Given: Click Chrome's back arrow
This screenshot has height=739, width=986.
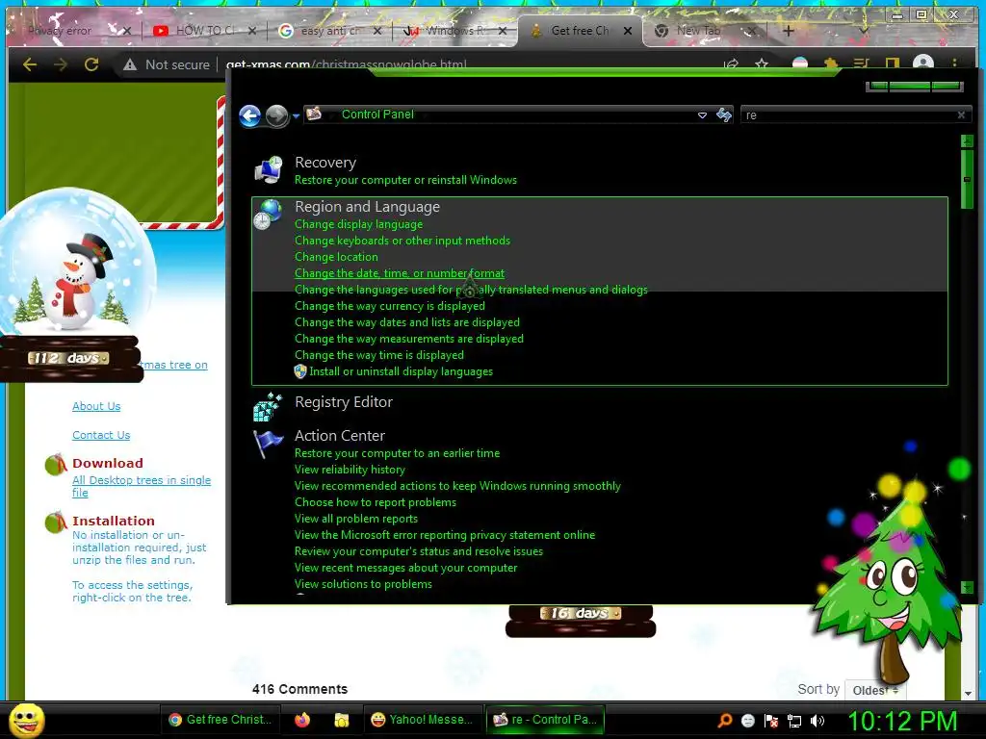Looking at the screenshot, I should [x=30, y=64].
